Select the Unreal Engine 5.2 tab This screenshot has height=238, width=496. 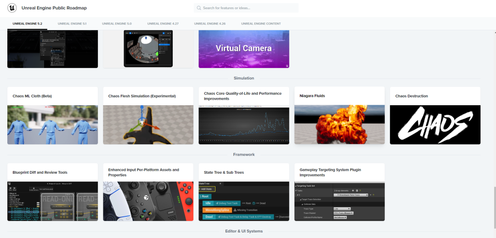[27, 24]
